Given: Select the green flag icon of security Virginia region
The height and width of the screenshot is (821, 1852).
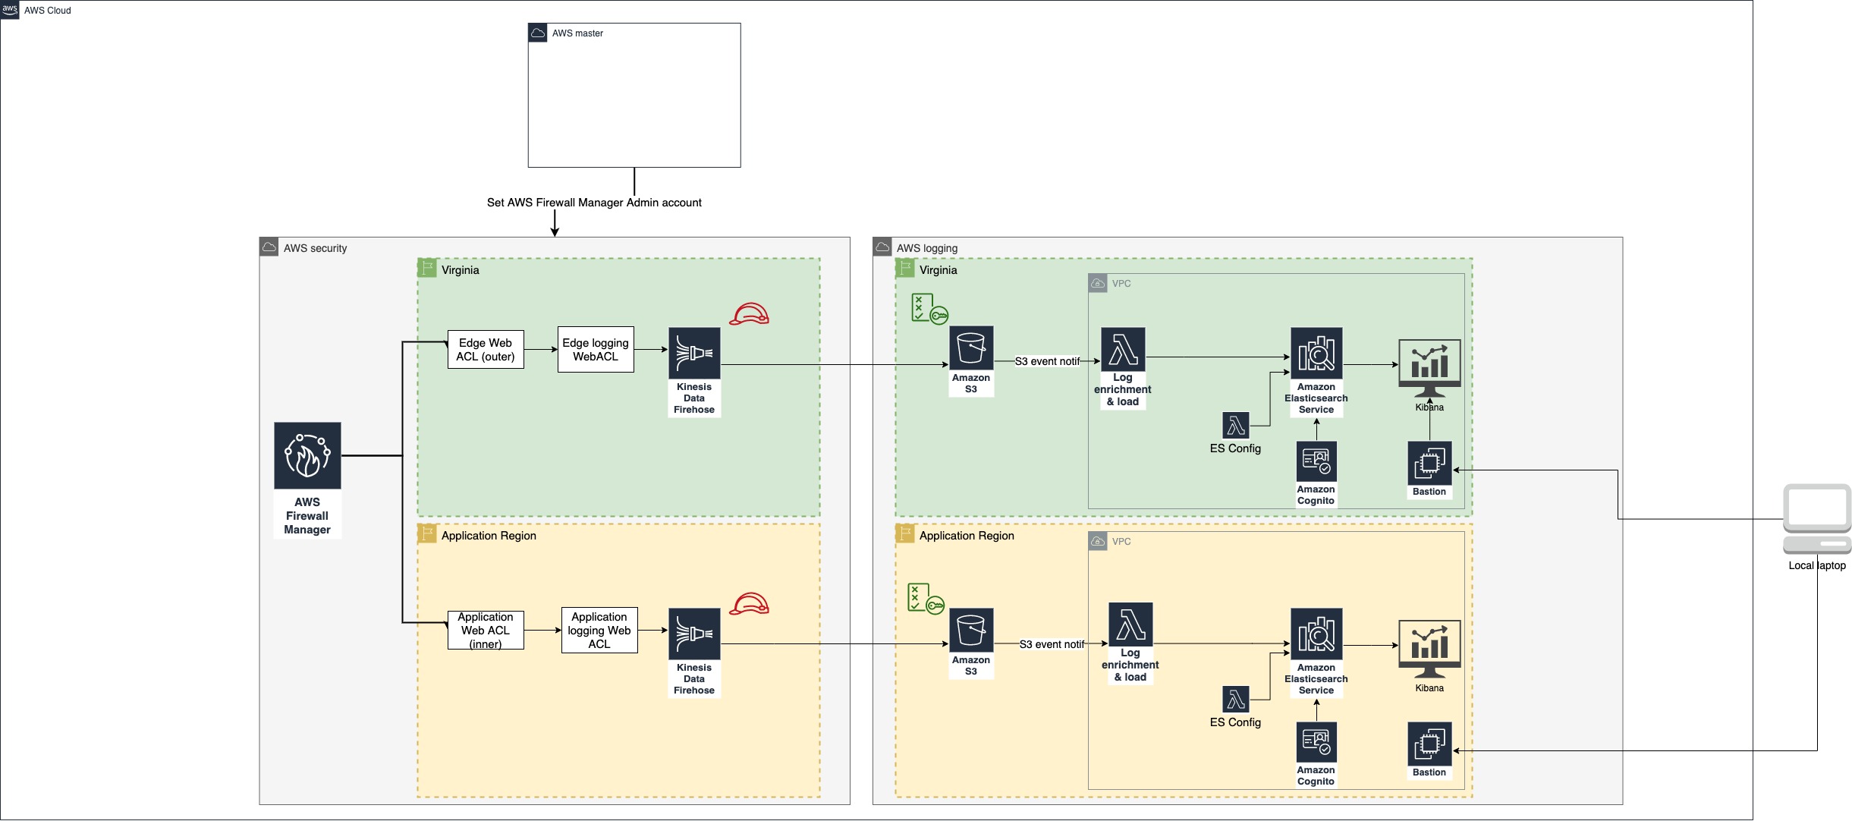Looking at the screenshot, I should pyautogui.click(x=427, y=268).
